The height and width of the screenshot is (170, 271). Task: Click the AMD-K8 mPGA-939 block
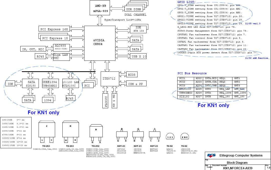100,8
